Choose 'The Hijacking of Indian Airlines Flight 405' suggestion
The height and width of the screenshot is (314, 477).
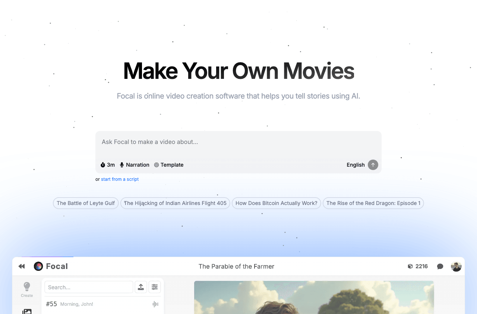(x=175, y=203)
